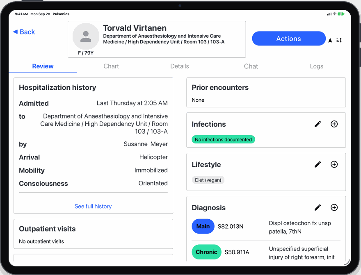Add a new diagnosis entry

coord(334,208)
